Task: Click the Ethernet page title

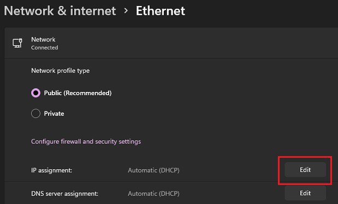Action: (161, 11)
